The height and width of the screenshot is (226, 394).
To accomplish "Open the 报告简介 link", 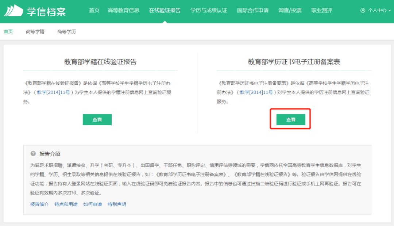I will tap(39, 204).
